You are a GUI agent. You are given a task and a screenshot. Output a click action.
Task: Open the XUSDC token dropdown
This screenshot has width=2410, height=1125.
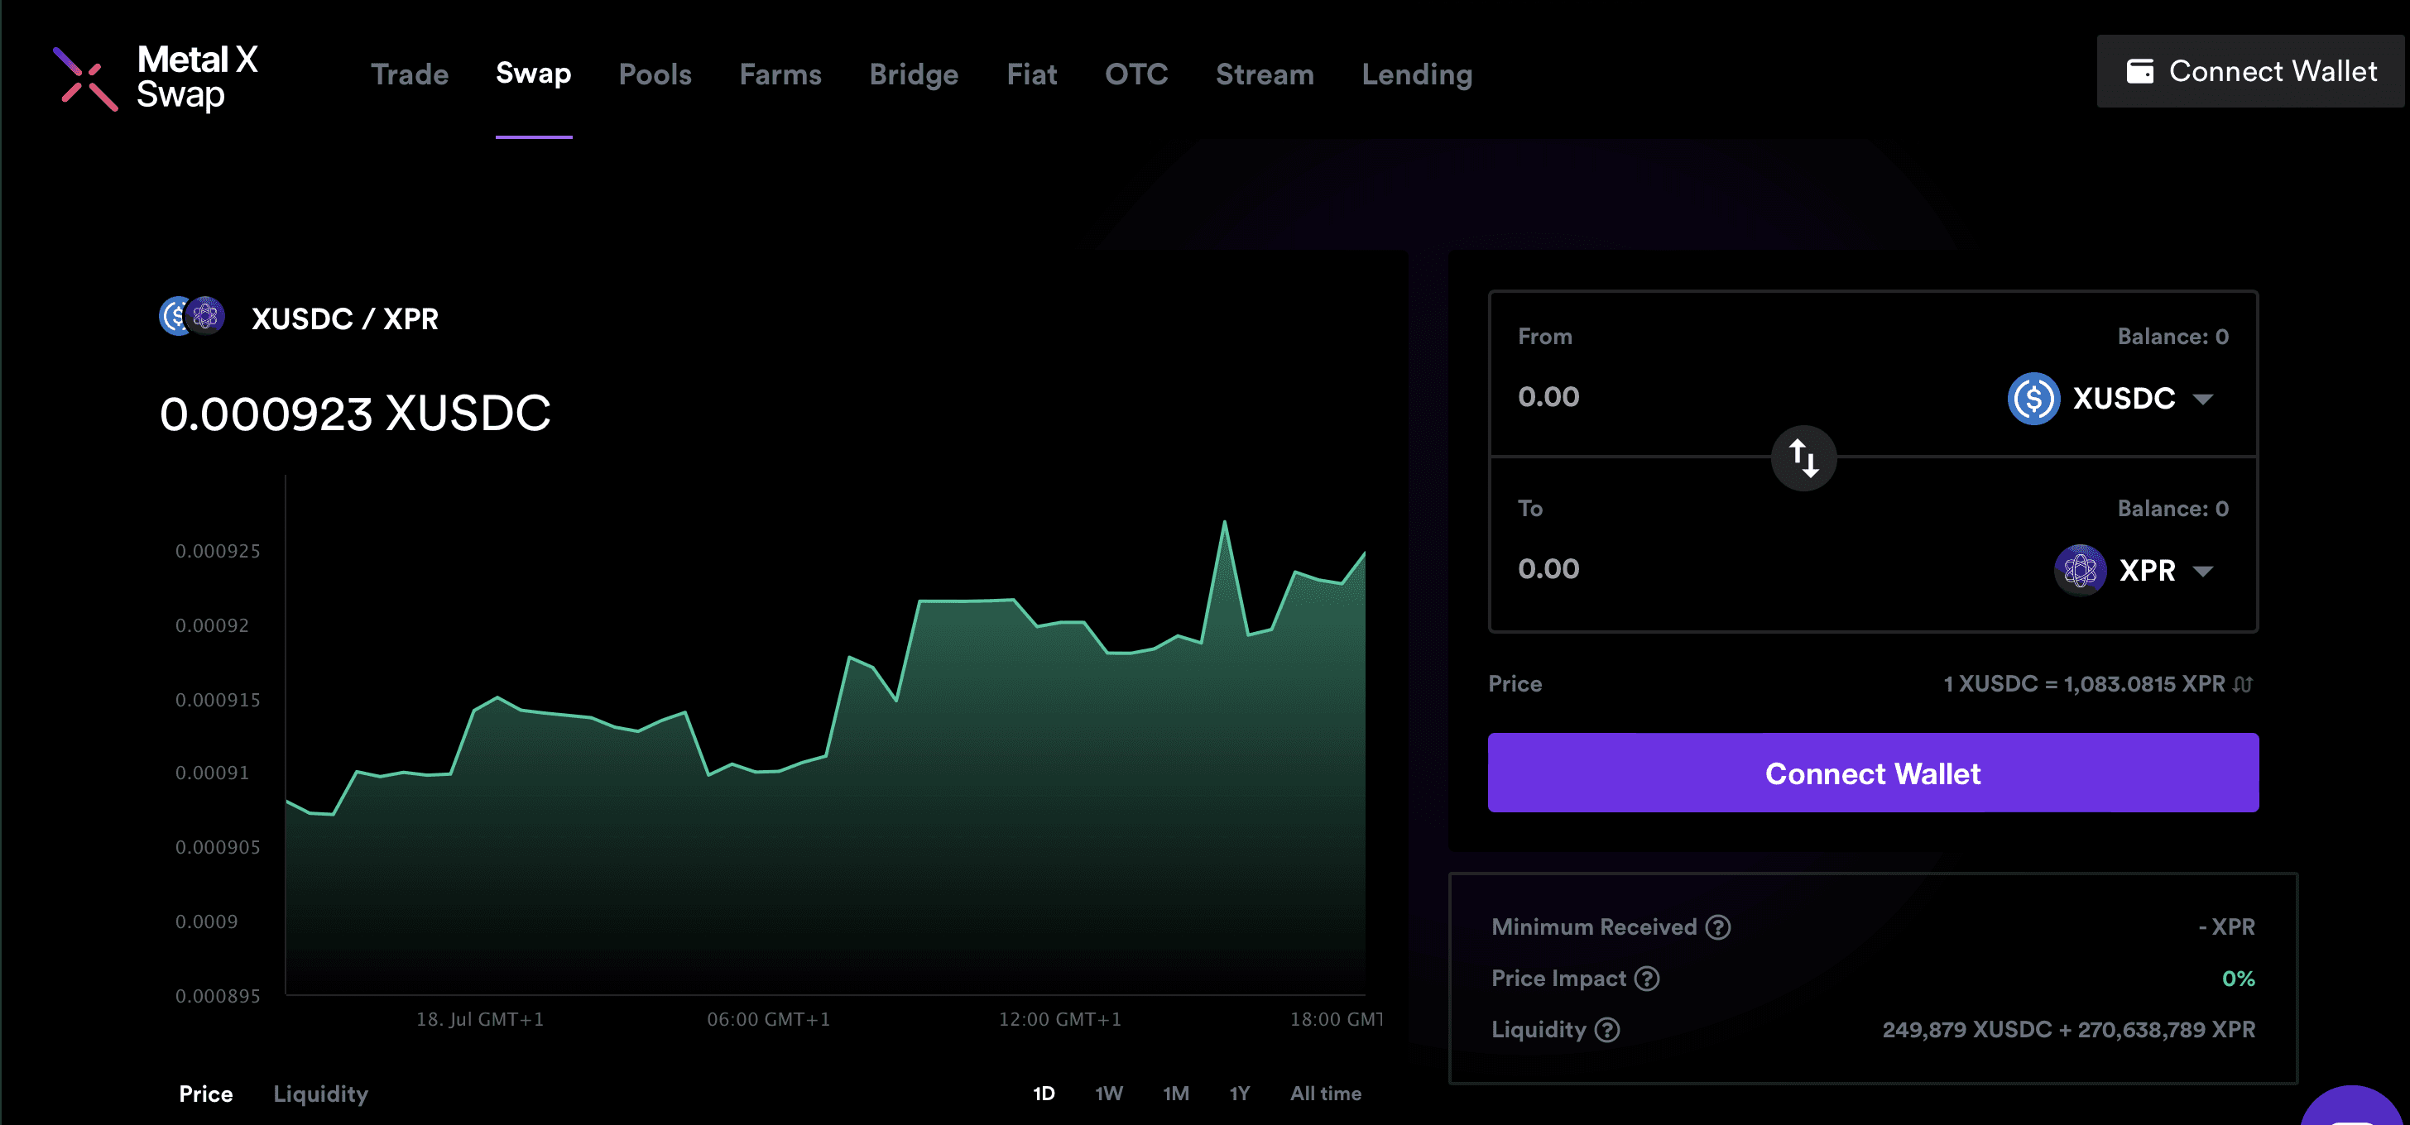point(2113,399)
